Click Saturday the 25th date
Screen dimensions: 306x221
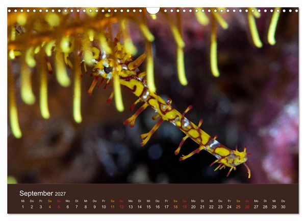click(x=238, y=207)
